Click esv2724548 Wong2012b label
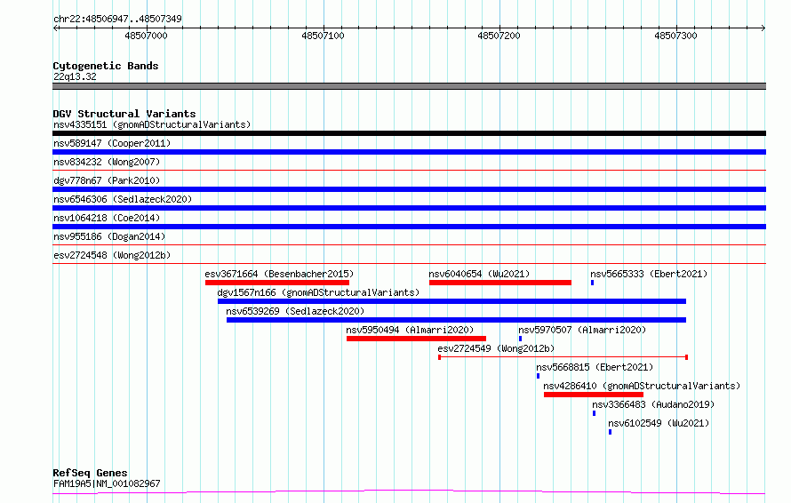 tap(112, 255)
